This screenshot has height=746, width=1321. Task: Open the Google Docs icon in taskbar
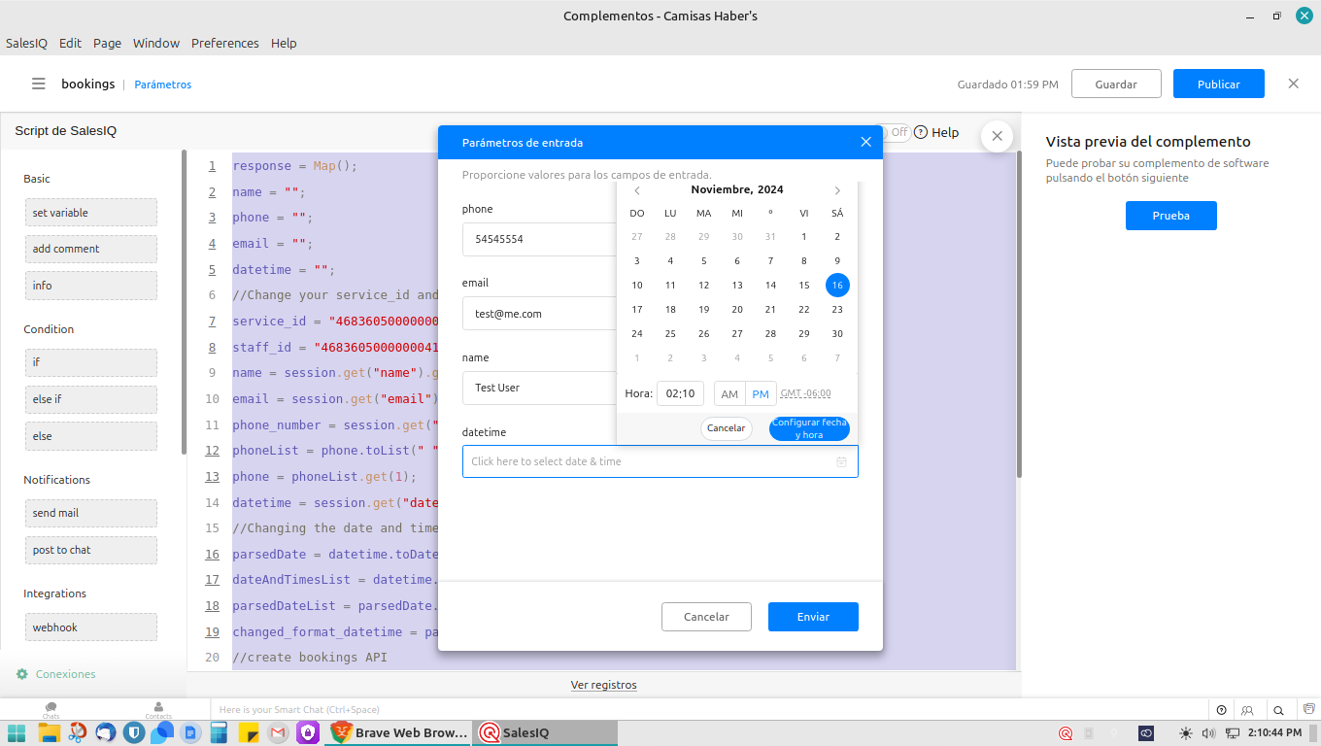[x=190, y=733]
